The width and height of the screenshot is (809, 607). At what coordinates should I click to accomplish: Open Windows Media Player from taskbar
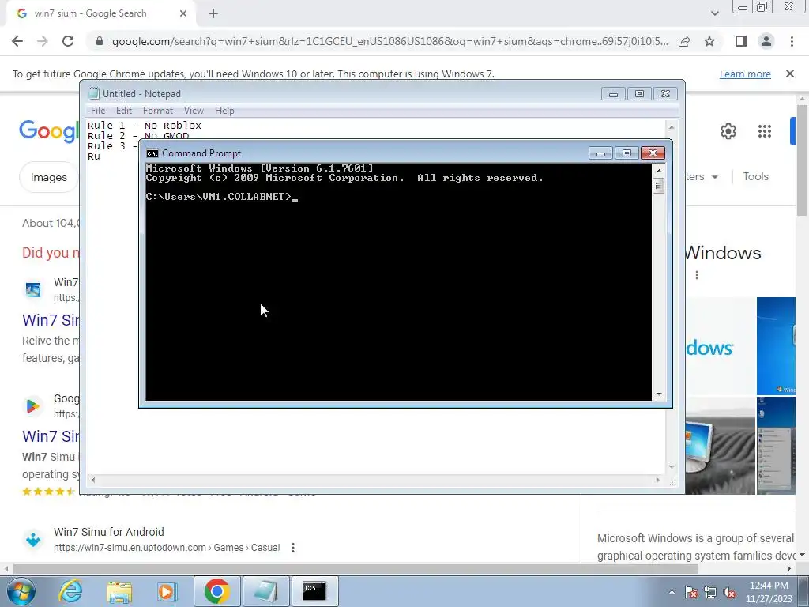click(x=167, y=591)
